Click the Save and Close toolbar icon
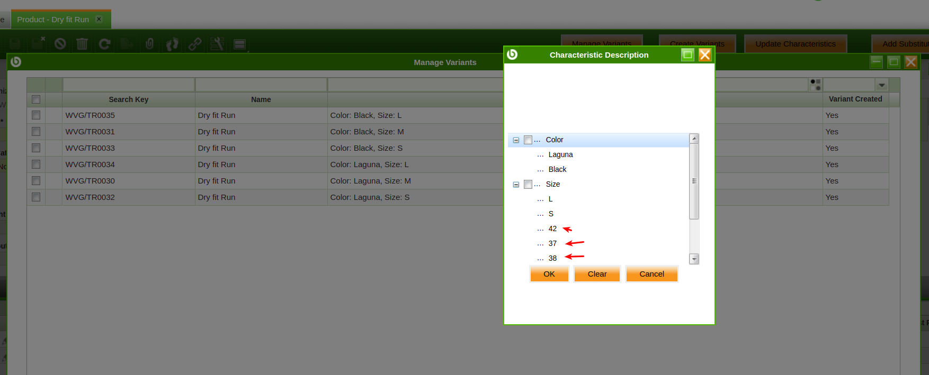Screen dimensions: 929x375 [x=38, y=44]
